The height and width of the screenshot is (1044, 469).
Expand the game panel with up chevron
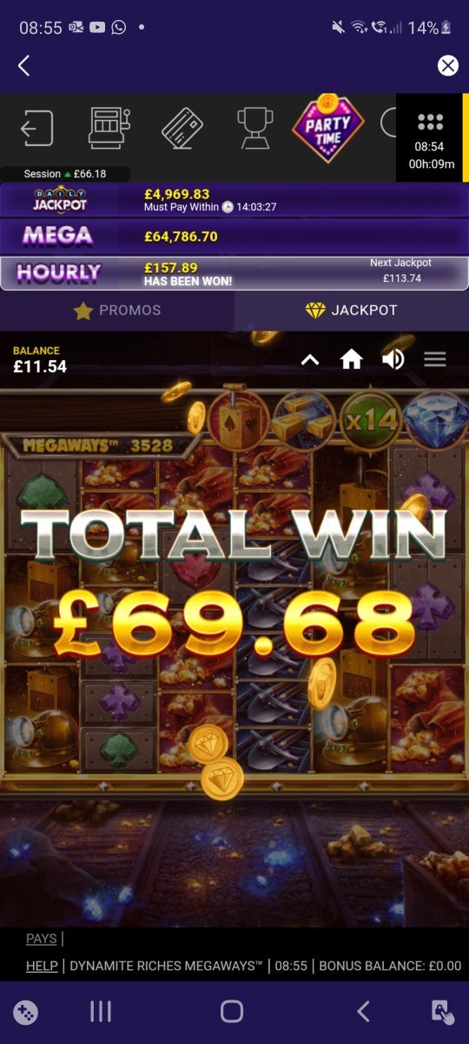click(310, 360)
